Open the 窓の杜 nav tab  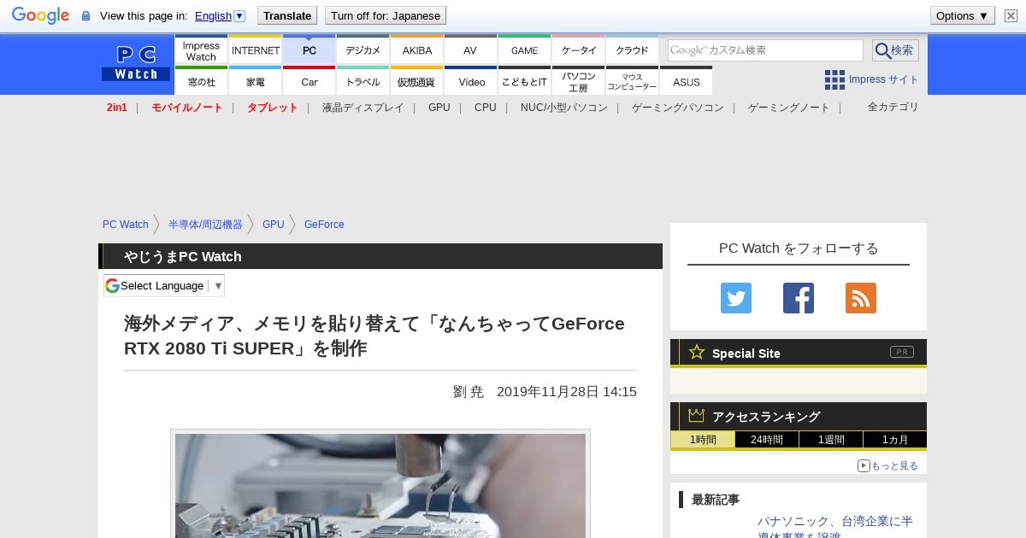pyautogui.click(x=201, y=81)
